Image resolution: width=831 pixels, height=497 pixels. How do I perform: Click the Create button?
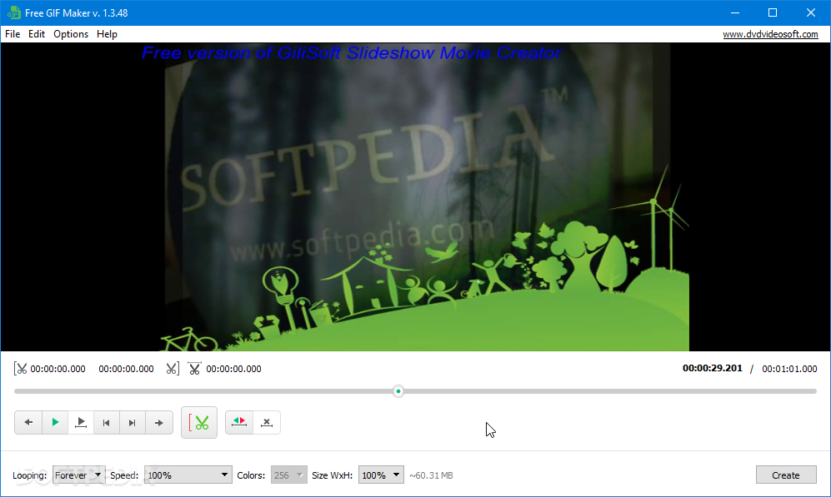(x=786, y=475)
